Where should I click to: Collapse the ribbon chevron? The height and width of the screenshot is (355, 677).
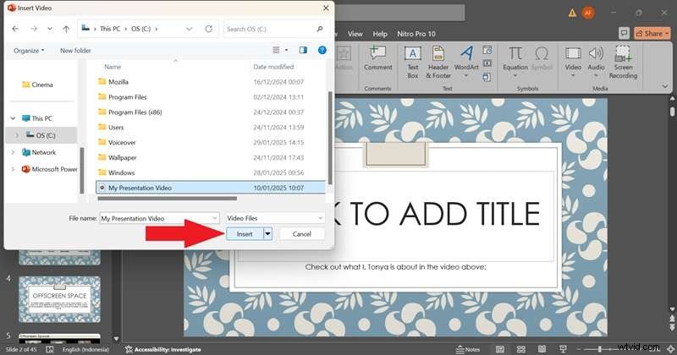tap(665, 86)
